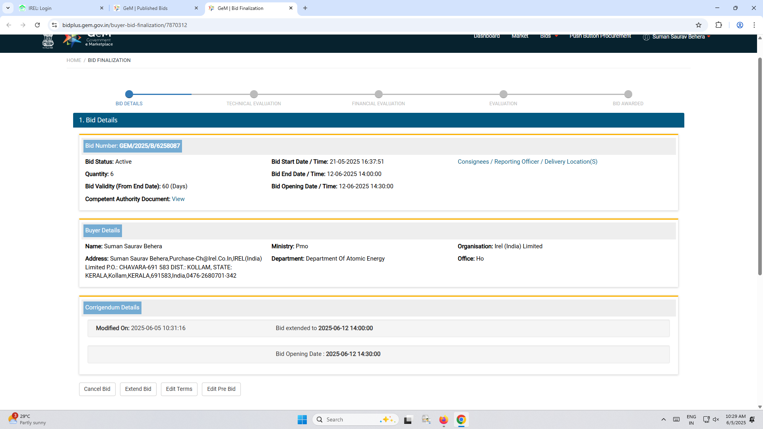
Task: Expand Suman Saurav Behera user dropdown
Action: pyautogui.click(x=676, y=37)
